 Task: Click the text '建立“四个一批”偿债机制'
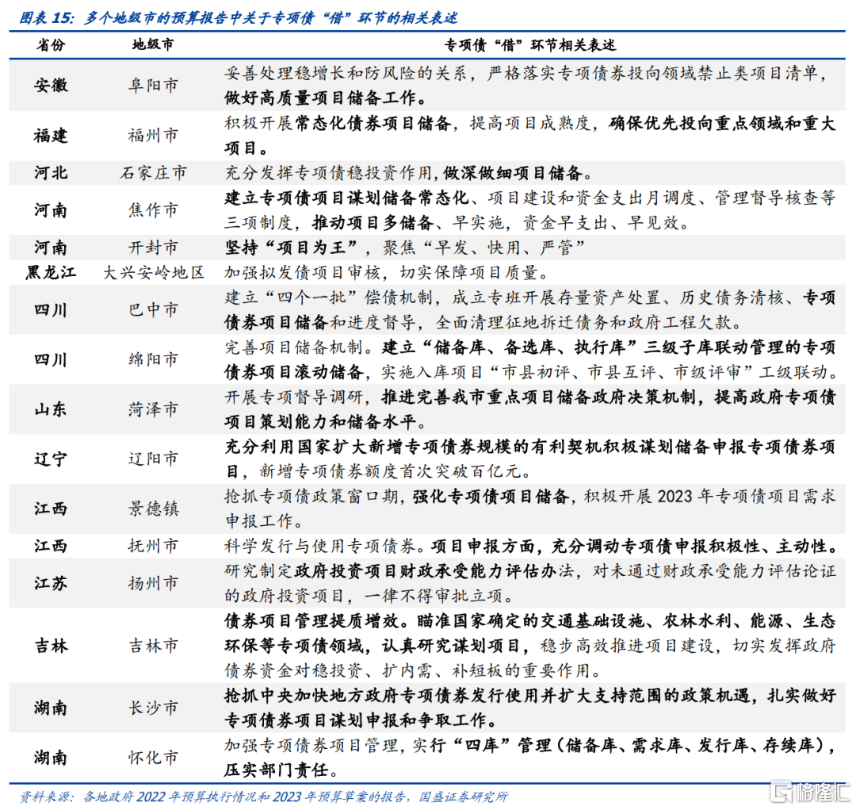point(329,298)
